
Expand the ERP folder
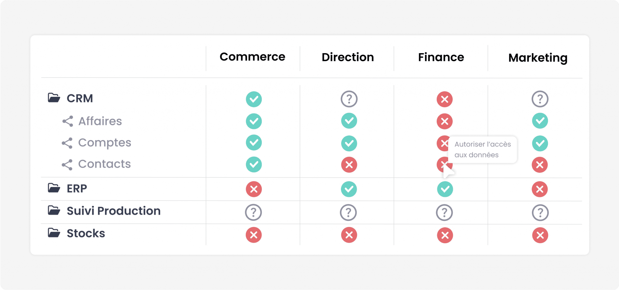point(54,188)
